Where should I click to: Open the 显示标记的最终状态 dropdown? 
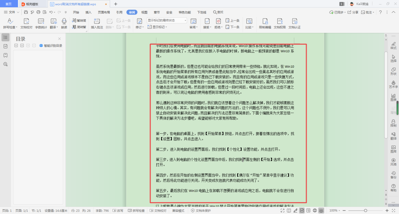click(167, 20)
